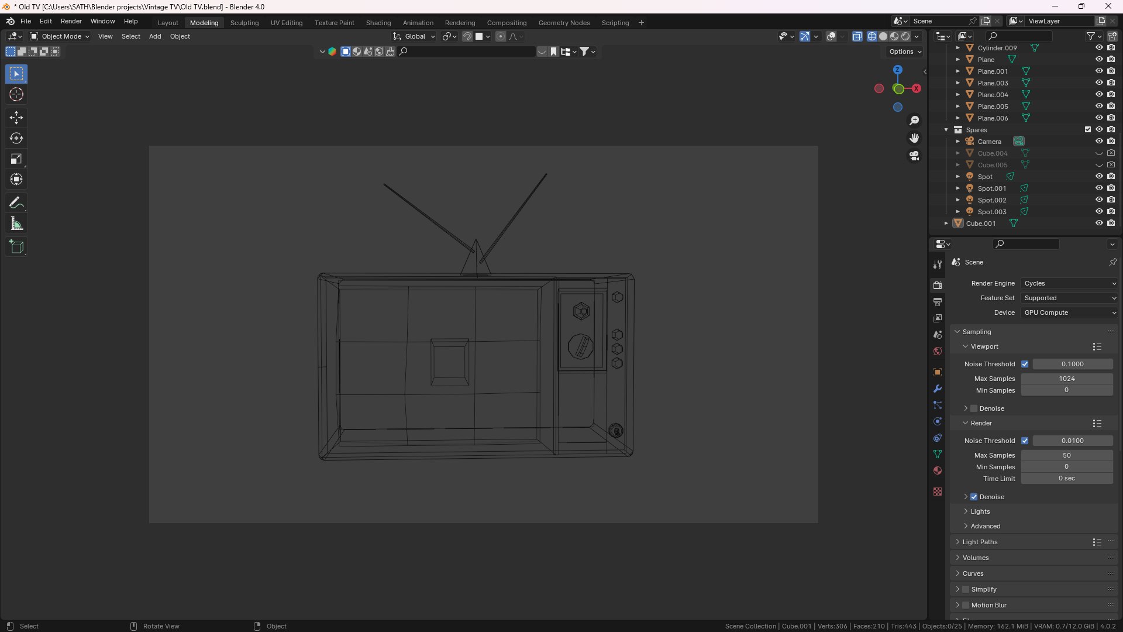Switch to rendered viewport shading
1123x632 pixels.
[x=905, y=36]
